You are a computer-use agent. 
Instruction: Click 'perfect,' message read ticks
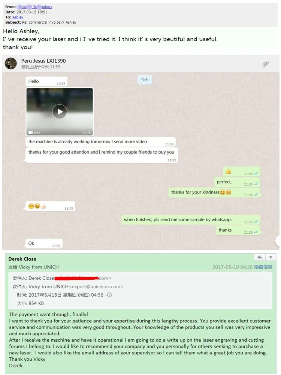click(256, 184)
